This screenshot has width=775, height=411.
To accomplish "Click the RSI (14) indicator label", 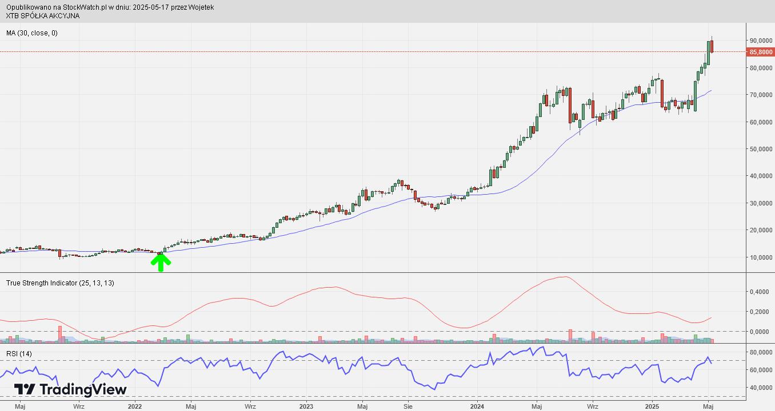I will [19, 354].
